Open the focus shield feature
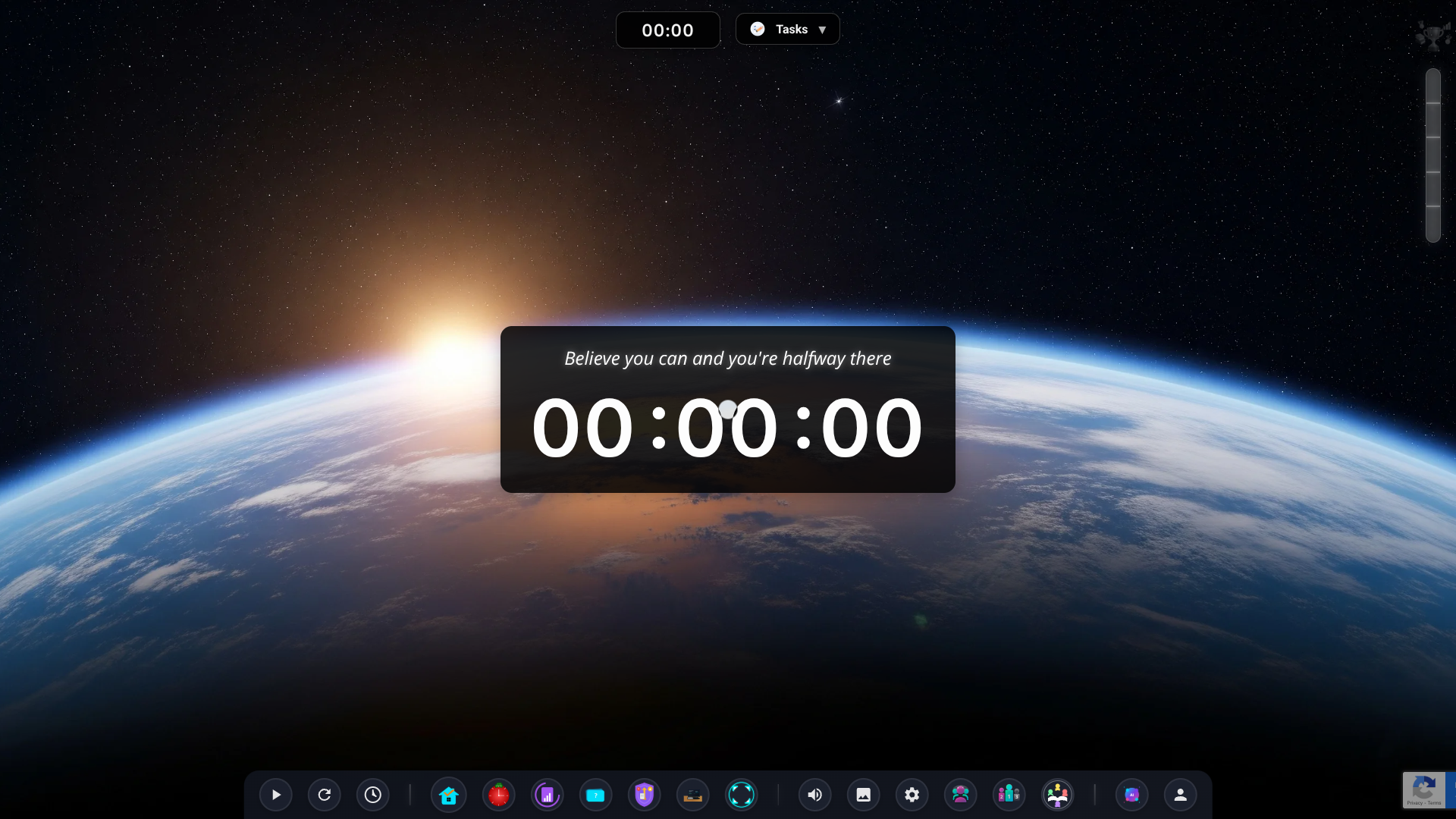The width and height of the screenshot is (1456, 819). (x=644, y=795)
